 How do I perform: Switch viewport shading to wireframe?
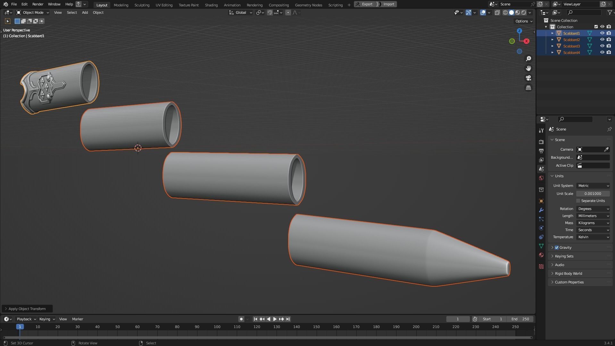pos(505,13)
